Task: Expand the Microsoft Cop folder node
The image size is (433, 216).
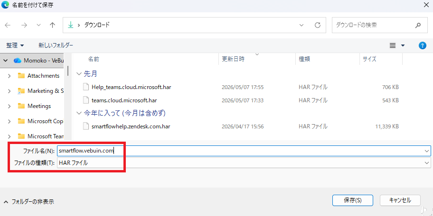Action: (9, 121)
